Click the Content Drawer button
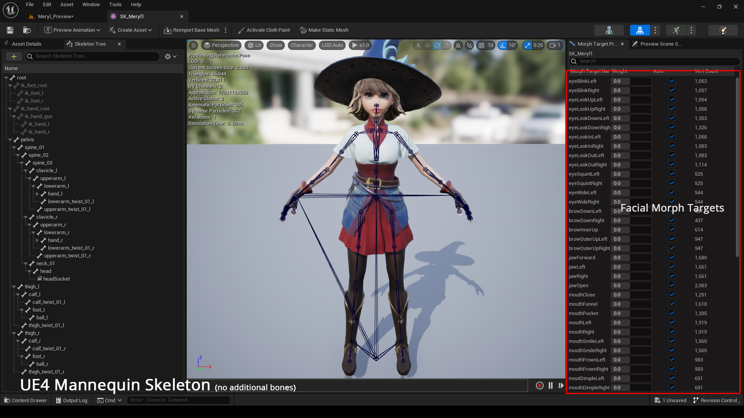The width and height of the screenshot is (744, 418). click(x=26, y=400)
